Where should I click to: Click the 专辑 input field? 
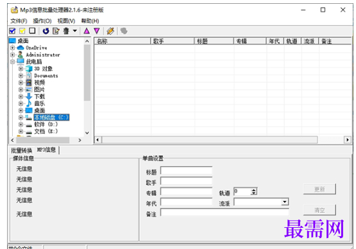tap(186, 191)
